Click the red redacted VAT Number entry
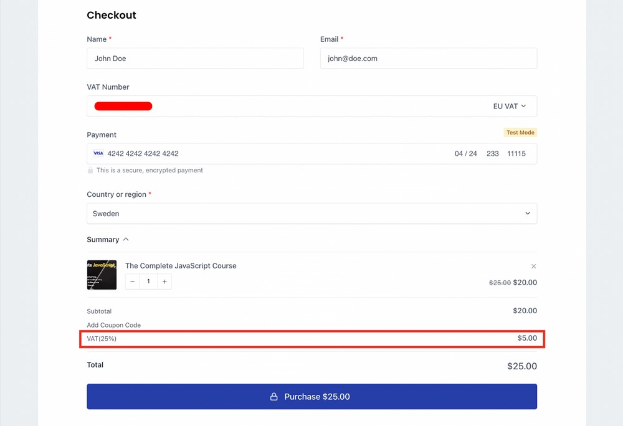 pos(123,106)
